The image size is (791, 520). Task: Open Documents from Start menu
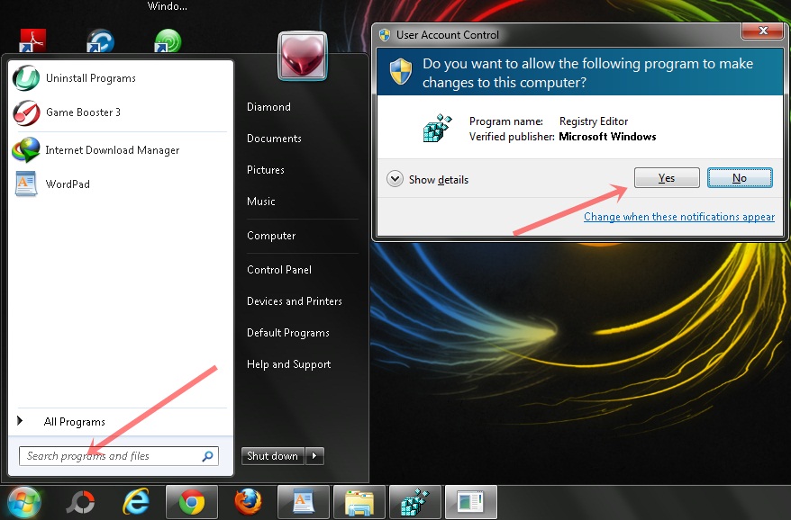click(x=274, y=139)
